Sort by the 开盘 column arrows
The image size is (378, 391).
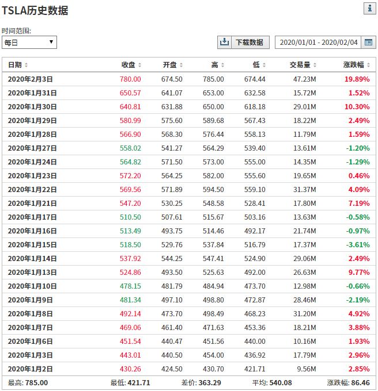(x=181, y=65)
